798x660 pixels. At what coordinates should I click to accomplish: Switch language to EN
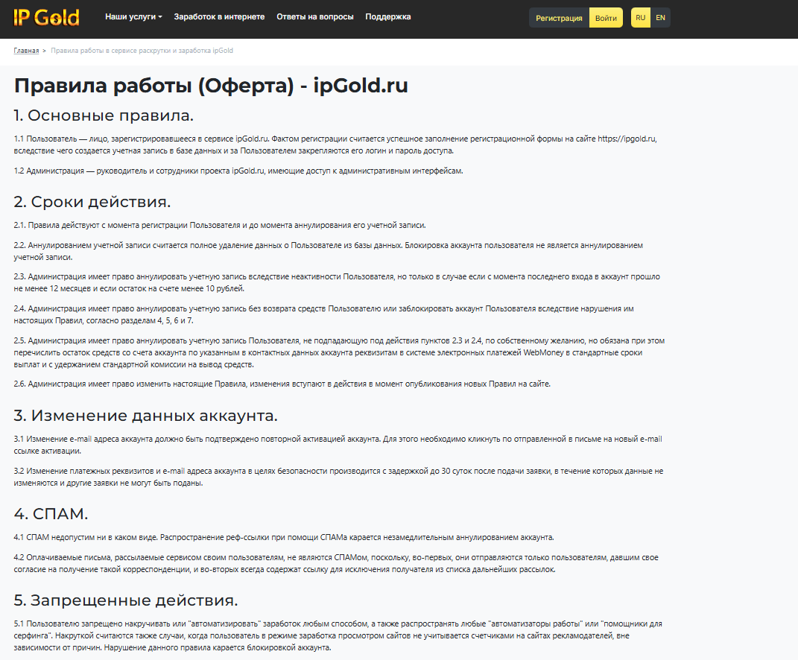[x=660, y=18]
